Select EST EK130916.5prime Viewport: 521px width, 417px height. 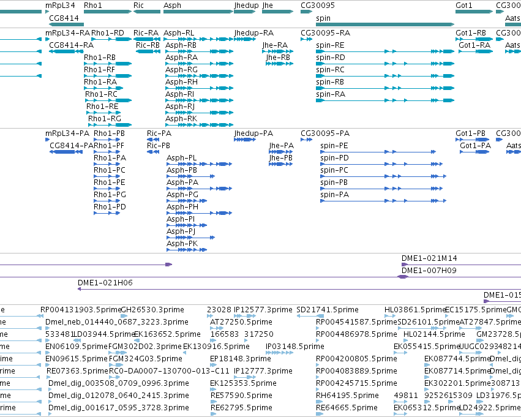pos(216,347)
